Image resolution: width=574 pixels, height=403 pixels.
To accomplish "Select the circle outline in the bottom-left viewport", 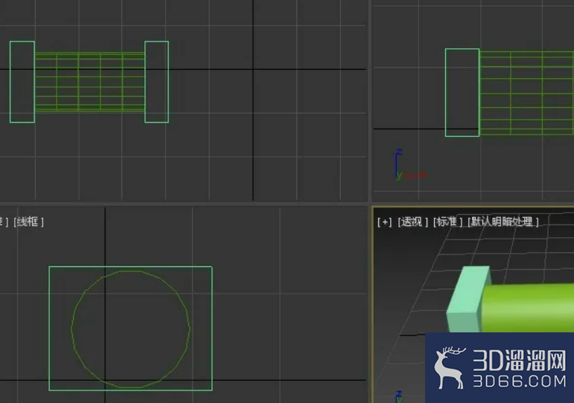I will pyautogui.click(x=131, y=329).
